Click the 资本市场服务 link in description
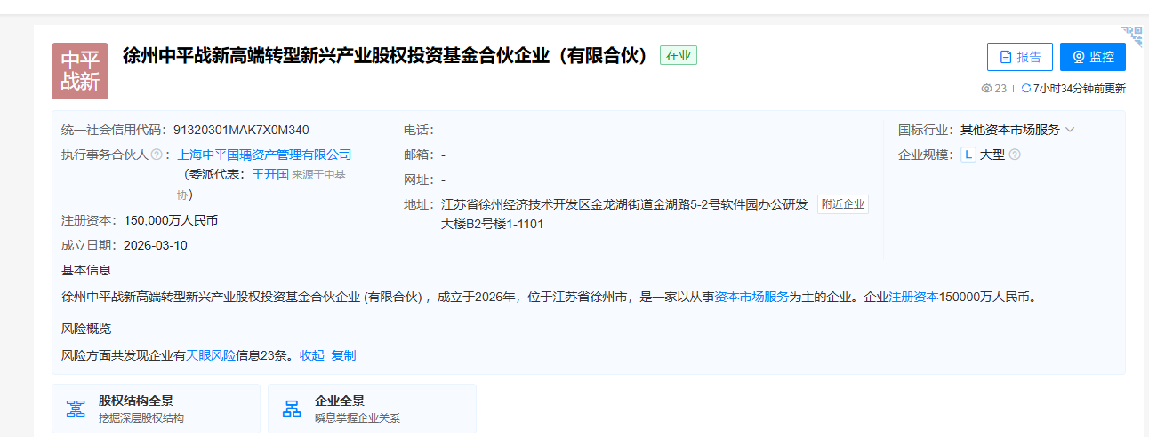The width and height of the screenshot is (1149, 437). 751,297
